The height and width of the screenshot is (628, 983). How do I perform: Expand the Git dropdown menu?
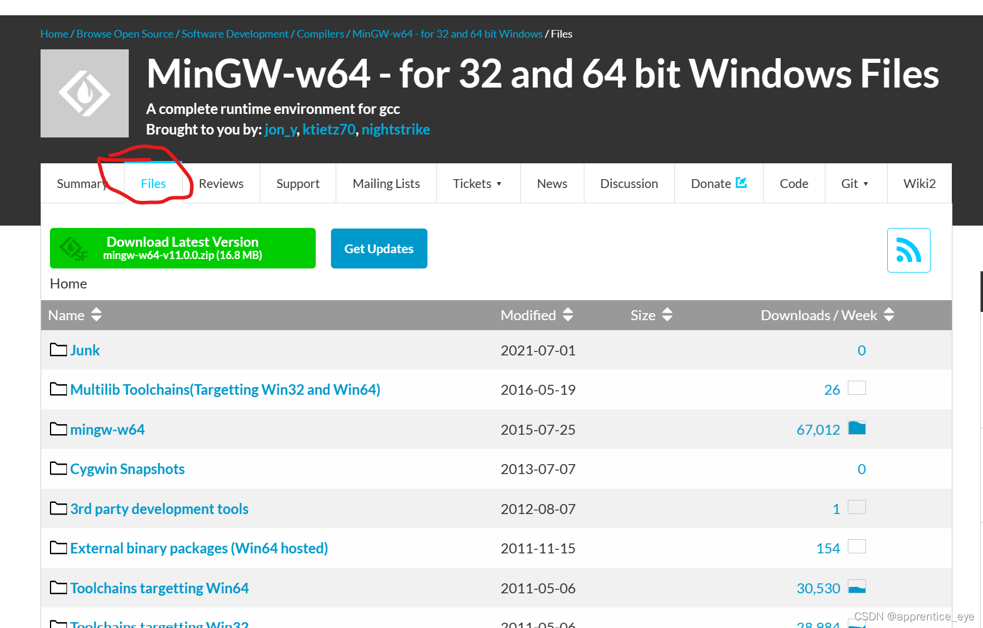point(855,183)
